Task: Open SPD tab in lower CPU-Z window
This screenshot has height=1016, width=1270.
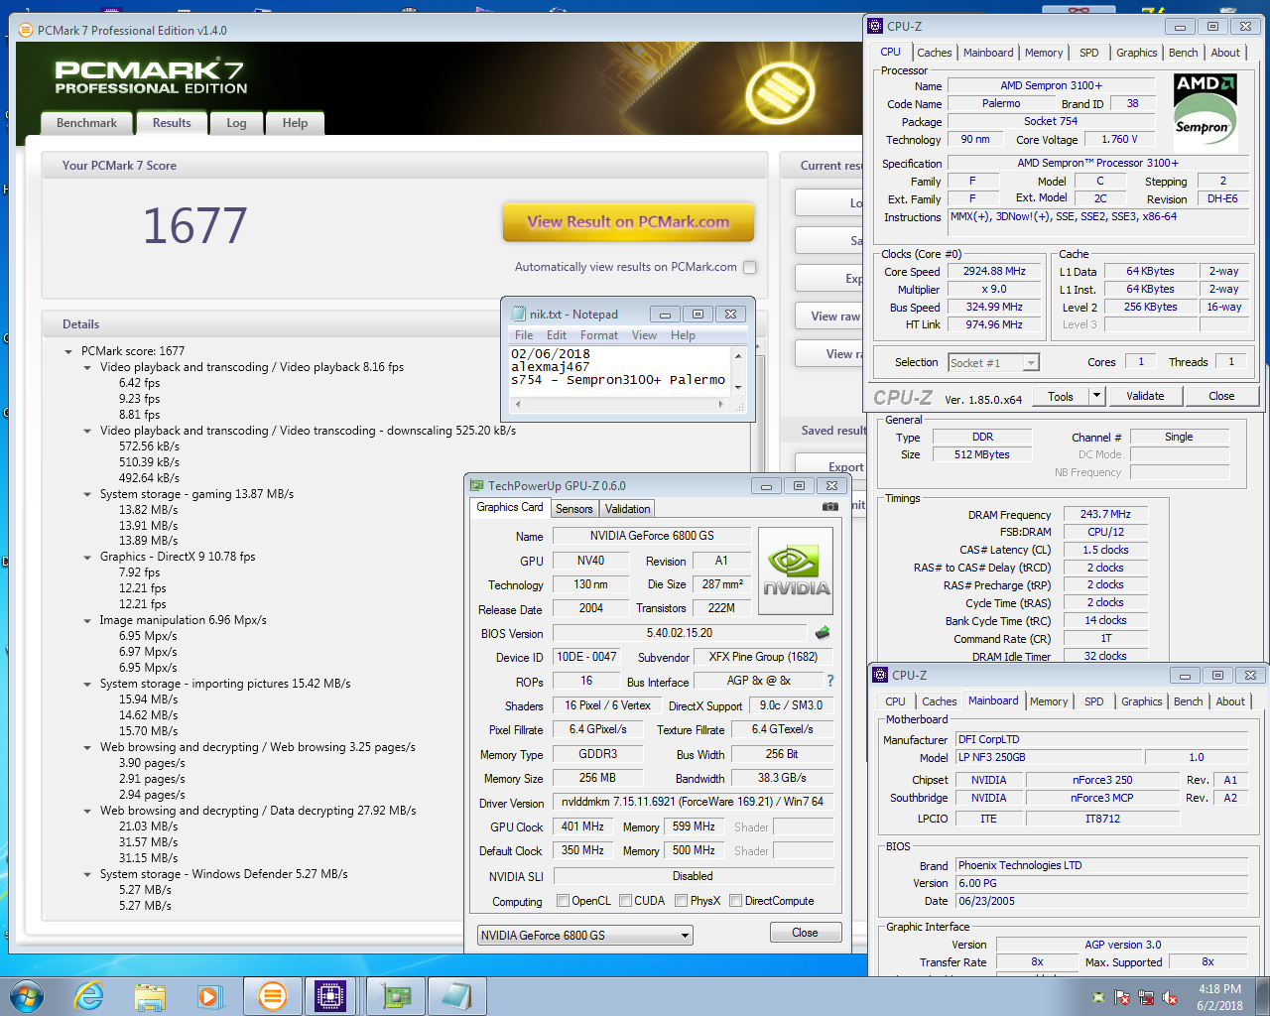Action: coord(1093,701)
